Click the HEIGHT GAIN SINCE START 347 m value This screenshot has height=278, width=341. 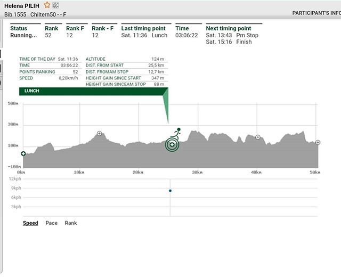coord(158,78)
